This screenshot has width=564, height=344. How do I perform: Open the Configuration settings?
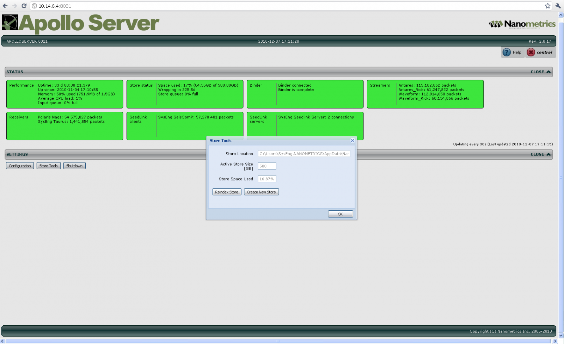coord(20,166)
